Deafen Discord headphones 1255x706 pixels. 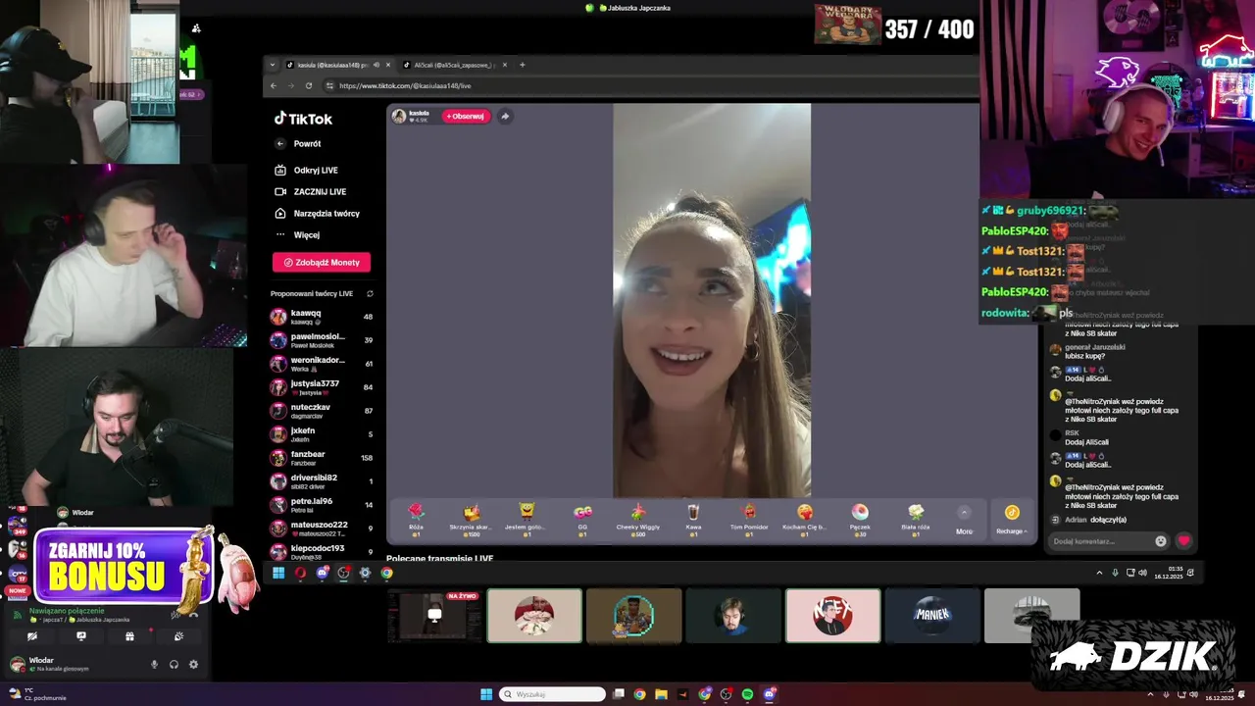174,664
